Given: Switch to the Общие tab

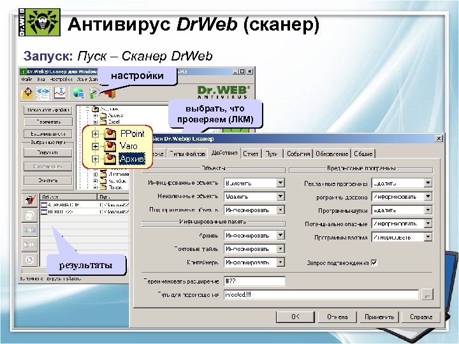Looking at the screenshot, I should (363, 154).
